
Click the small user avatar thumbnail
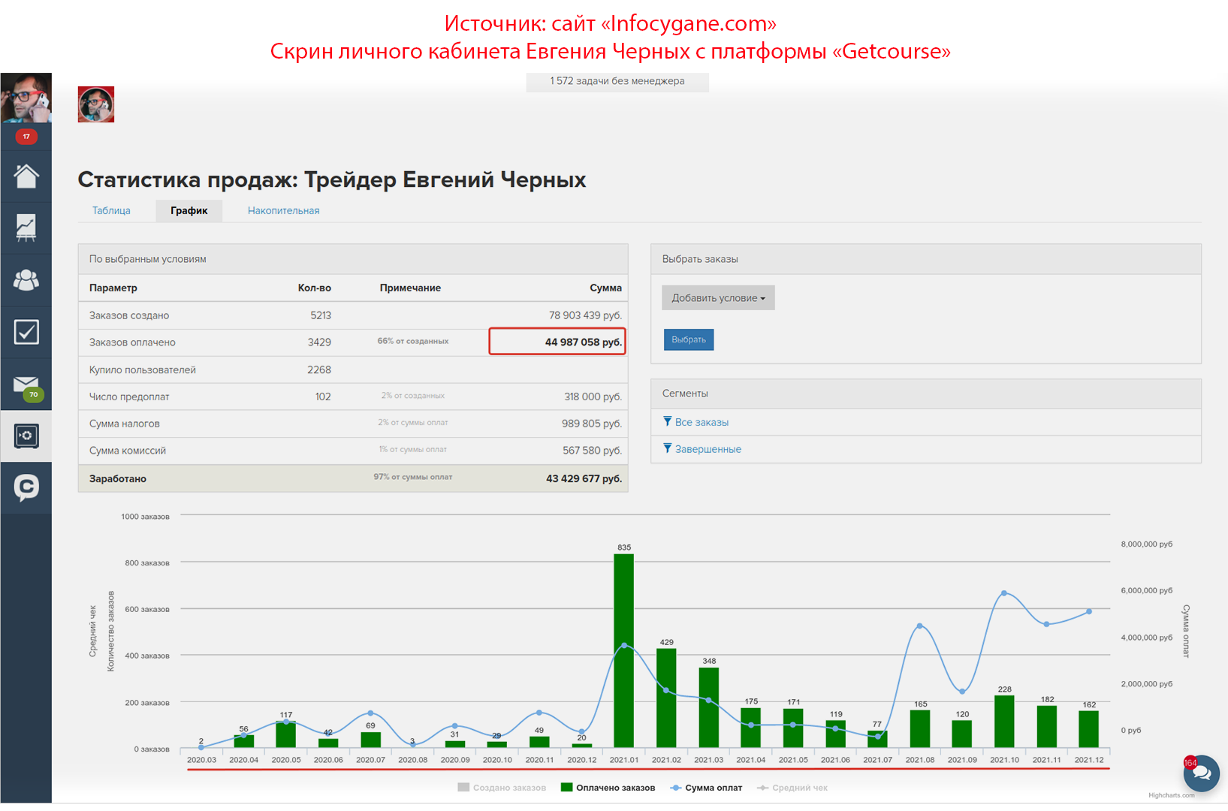point(96,104)
